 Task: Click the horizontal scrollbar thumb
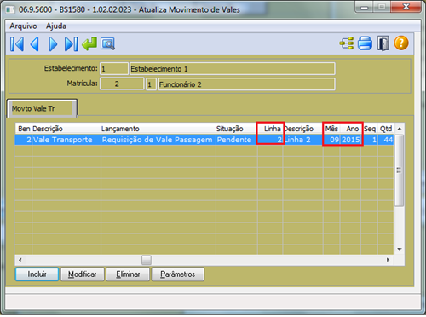pos(147,260)
